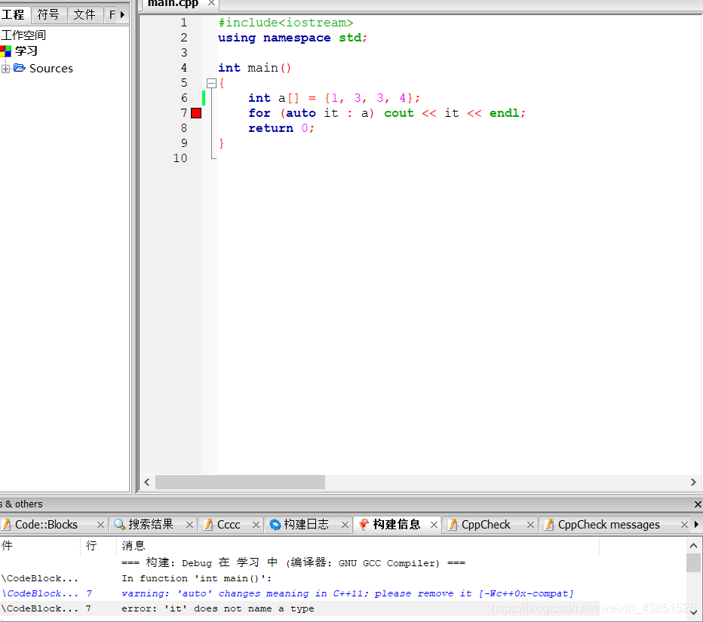The height and width of the screenshot is (622, 703).
Task: Open the CppCheck tab
Action: [x=486, y=525]
